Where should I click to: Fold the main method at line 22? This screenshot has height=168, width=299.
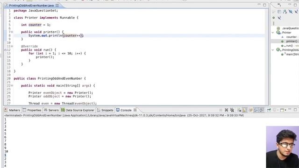pyautogui.click(x=12, y=86)
